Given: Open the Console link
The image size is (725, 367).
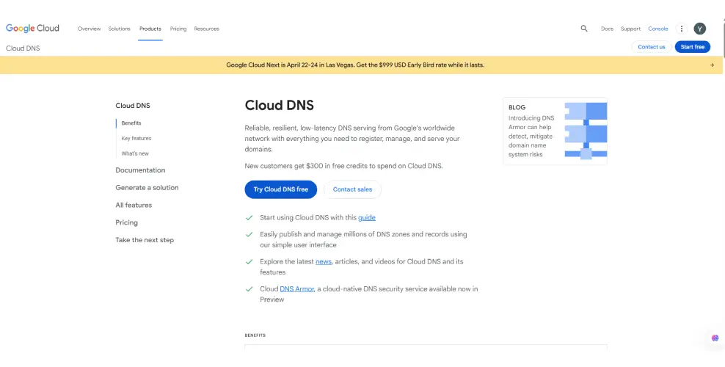Looking at the screenshot, I should tap(658, 29).
